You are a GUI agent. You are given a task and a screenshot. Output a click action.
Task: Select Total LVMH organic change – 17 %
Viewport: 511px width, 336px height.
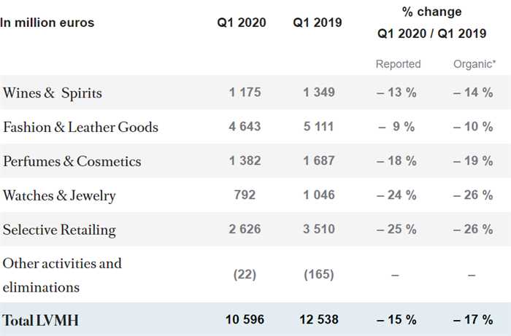[x=472, y=320]
